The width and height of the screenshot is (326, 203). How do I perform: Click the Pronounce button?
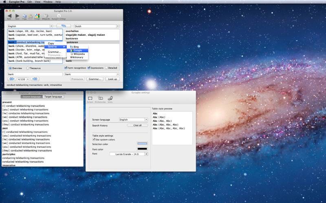click(77, 79)
